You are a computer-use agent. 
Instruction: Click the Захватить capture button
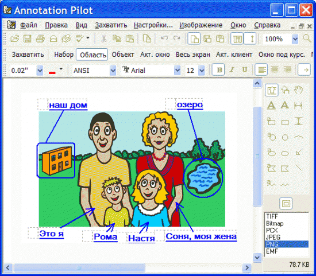coord(28,55)
